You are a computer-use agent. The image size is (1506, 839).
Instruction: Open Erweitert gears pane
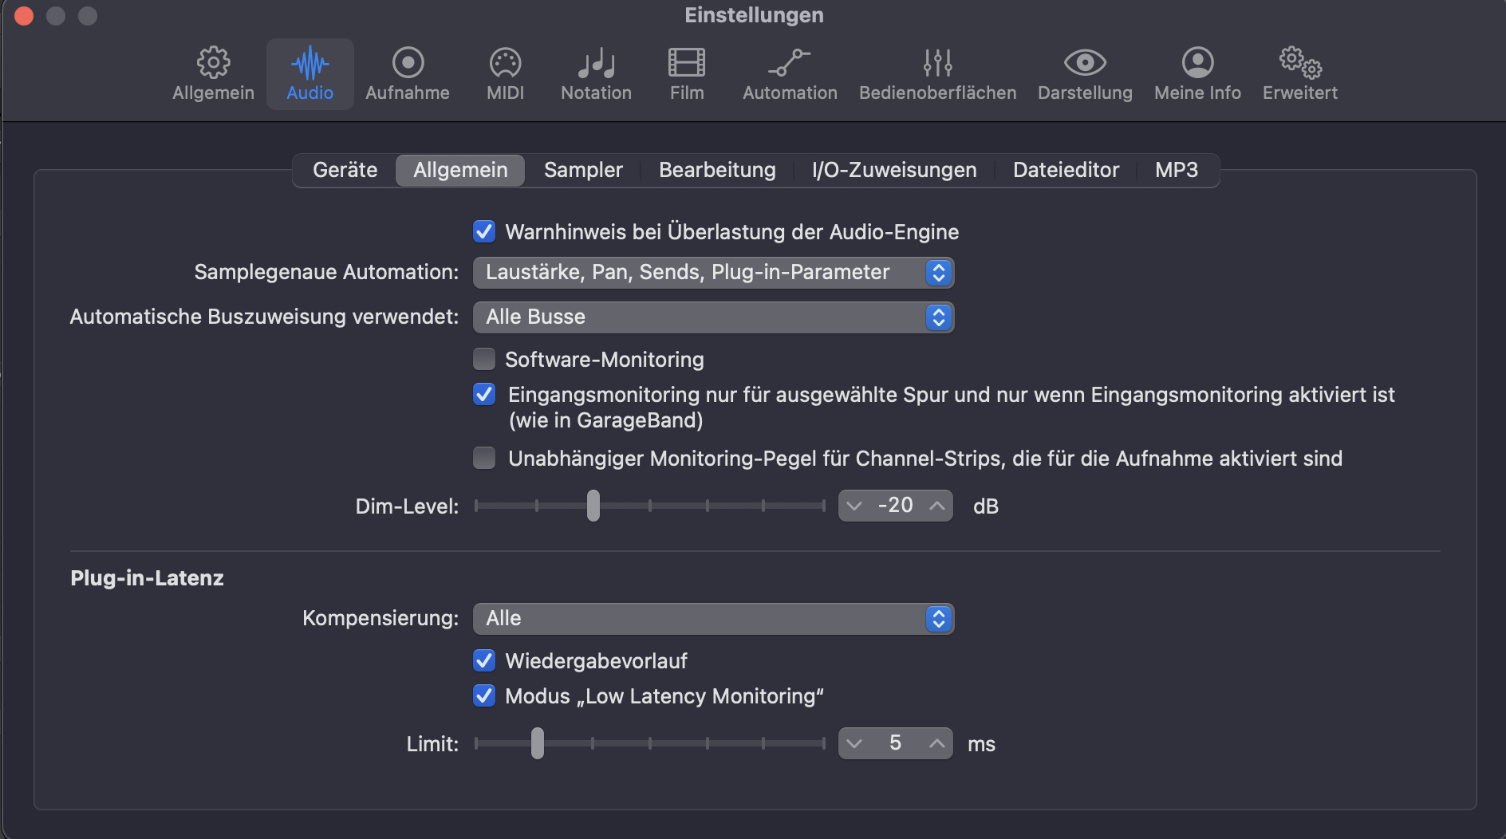coord(1299,73)
